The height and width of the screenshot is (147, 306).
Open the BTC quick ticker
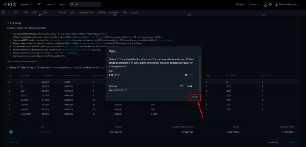coord(35,13)
